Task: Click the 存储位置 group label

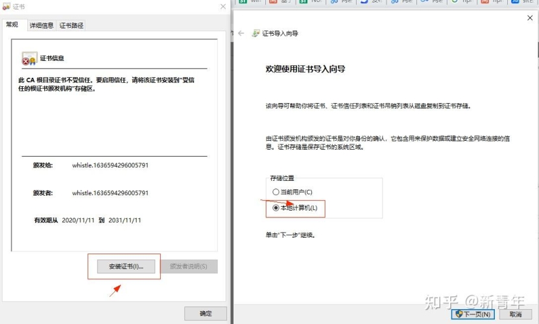Action: point(282,178)
